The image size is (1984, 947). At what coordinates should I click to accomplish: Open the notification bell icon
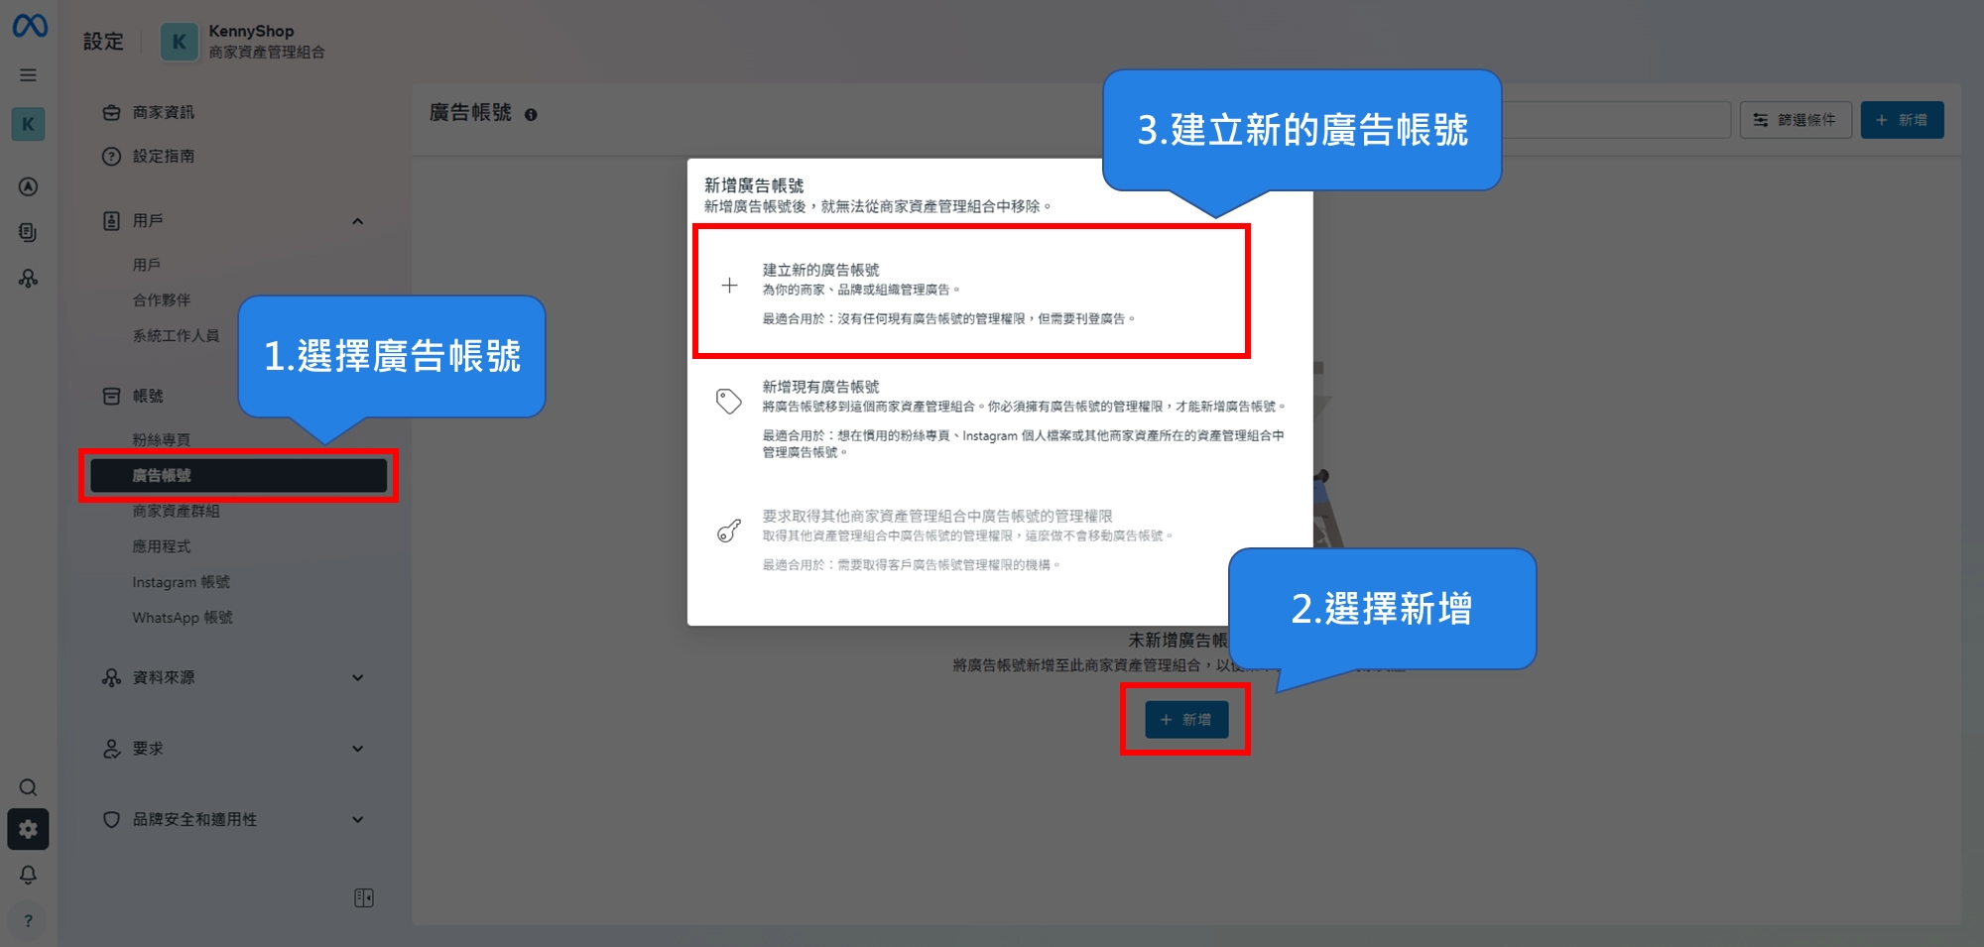28,876
